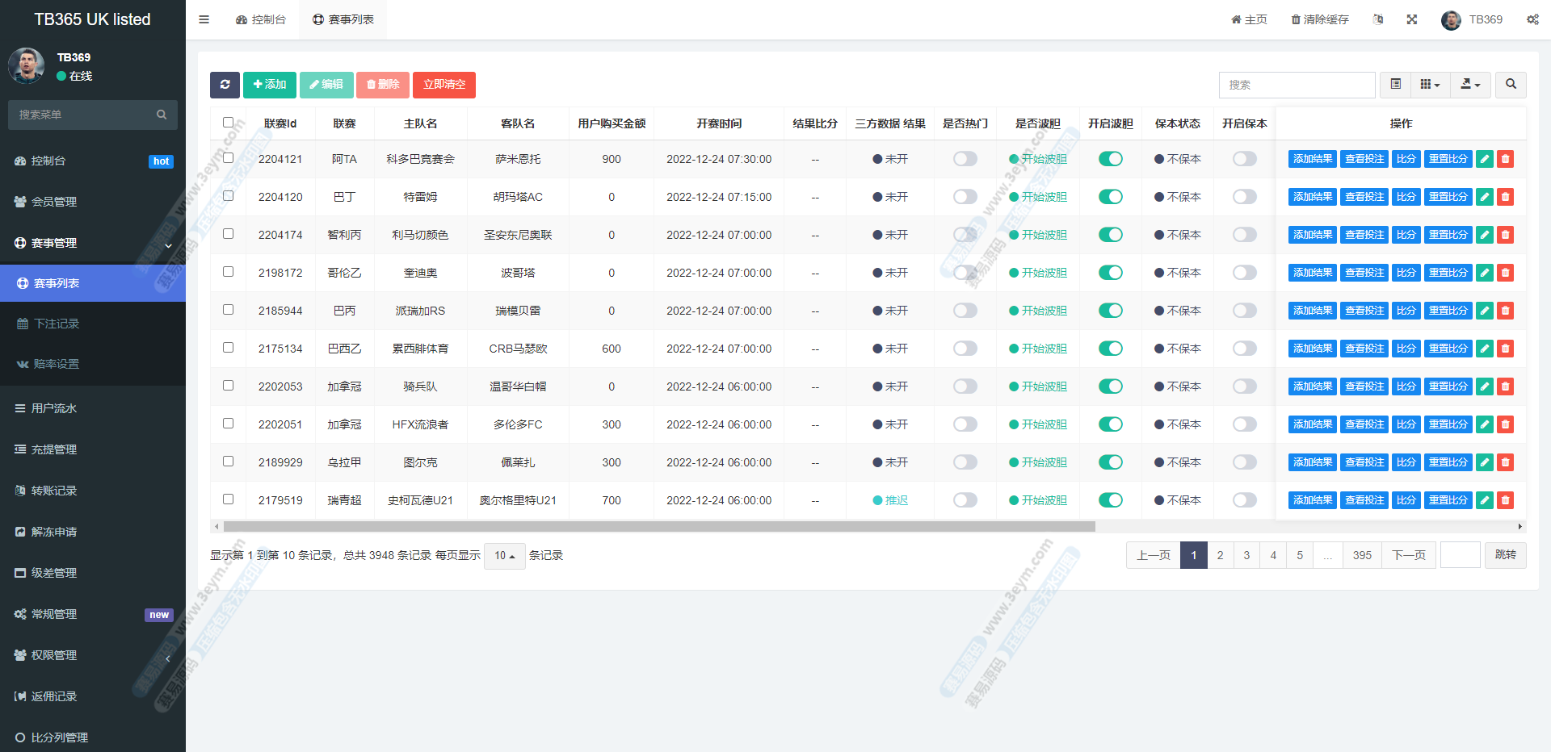Click the search magnifier button beside table tools
The height and width of the screenshot is (752, 1551).
[1510, 85]
